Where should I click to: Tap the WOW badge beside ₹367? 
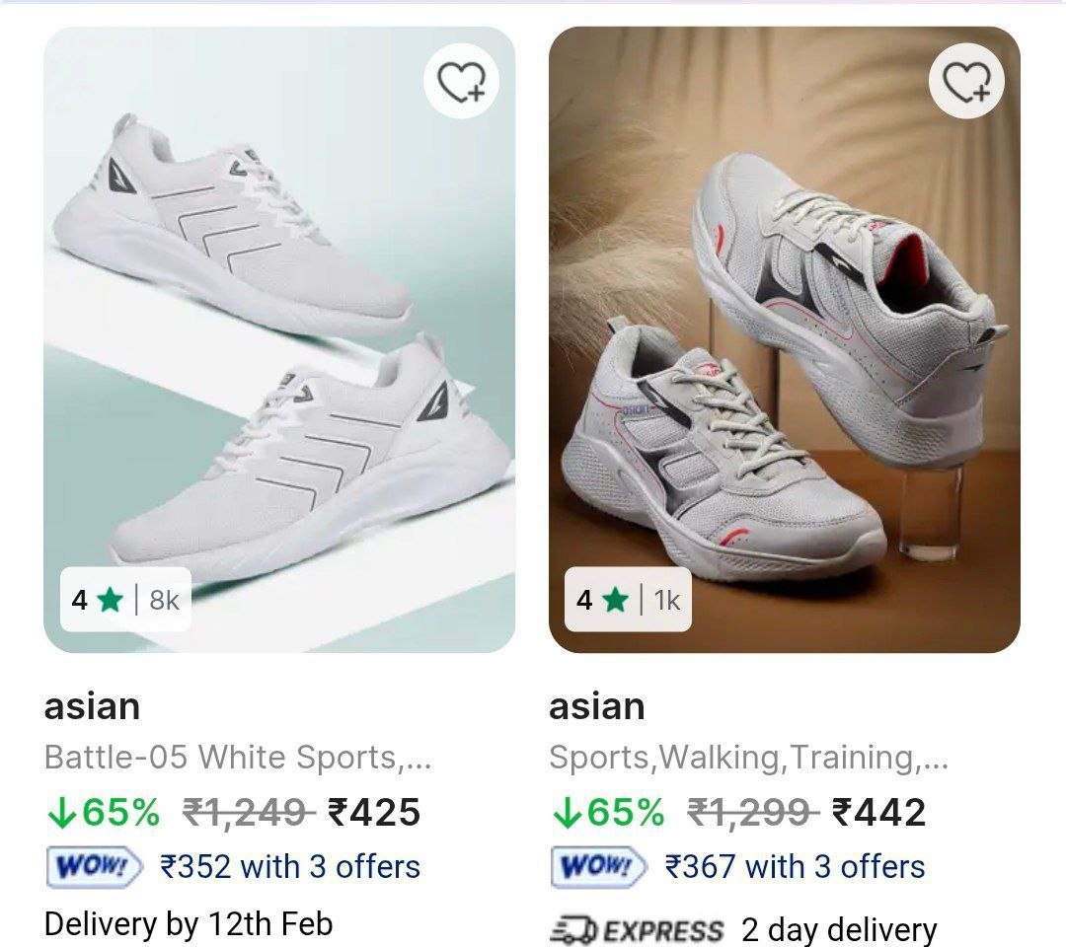click(599, 867)
